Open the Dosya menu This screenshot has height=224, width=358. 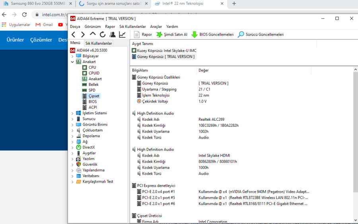75,27
